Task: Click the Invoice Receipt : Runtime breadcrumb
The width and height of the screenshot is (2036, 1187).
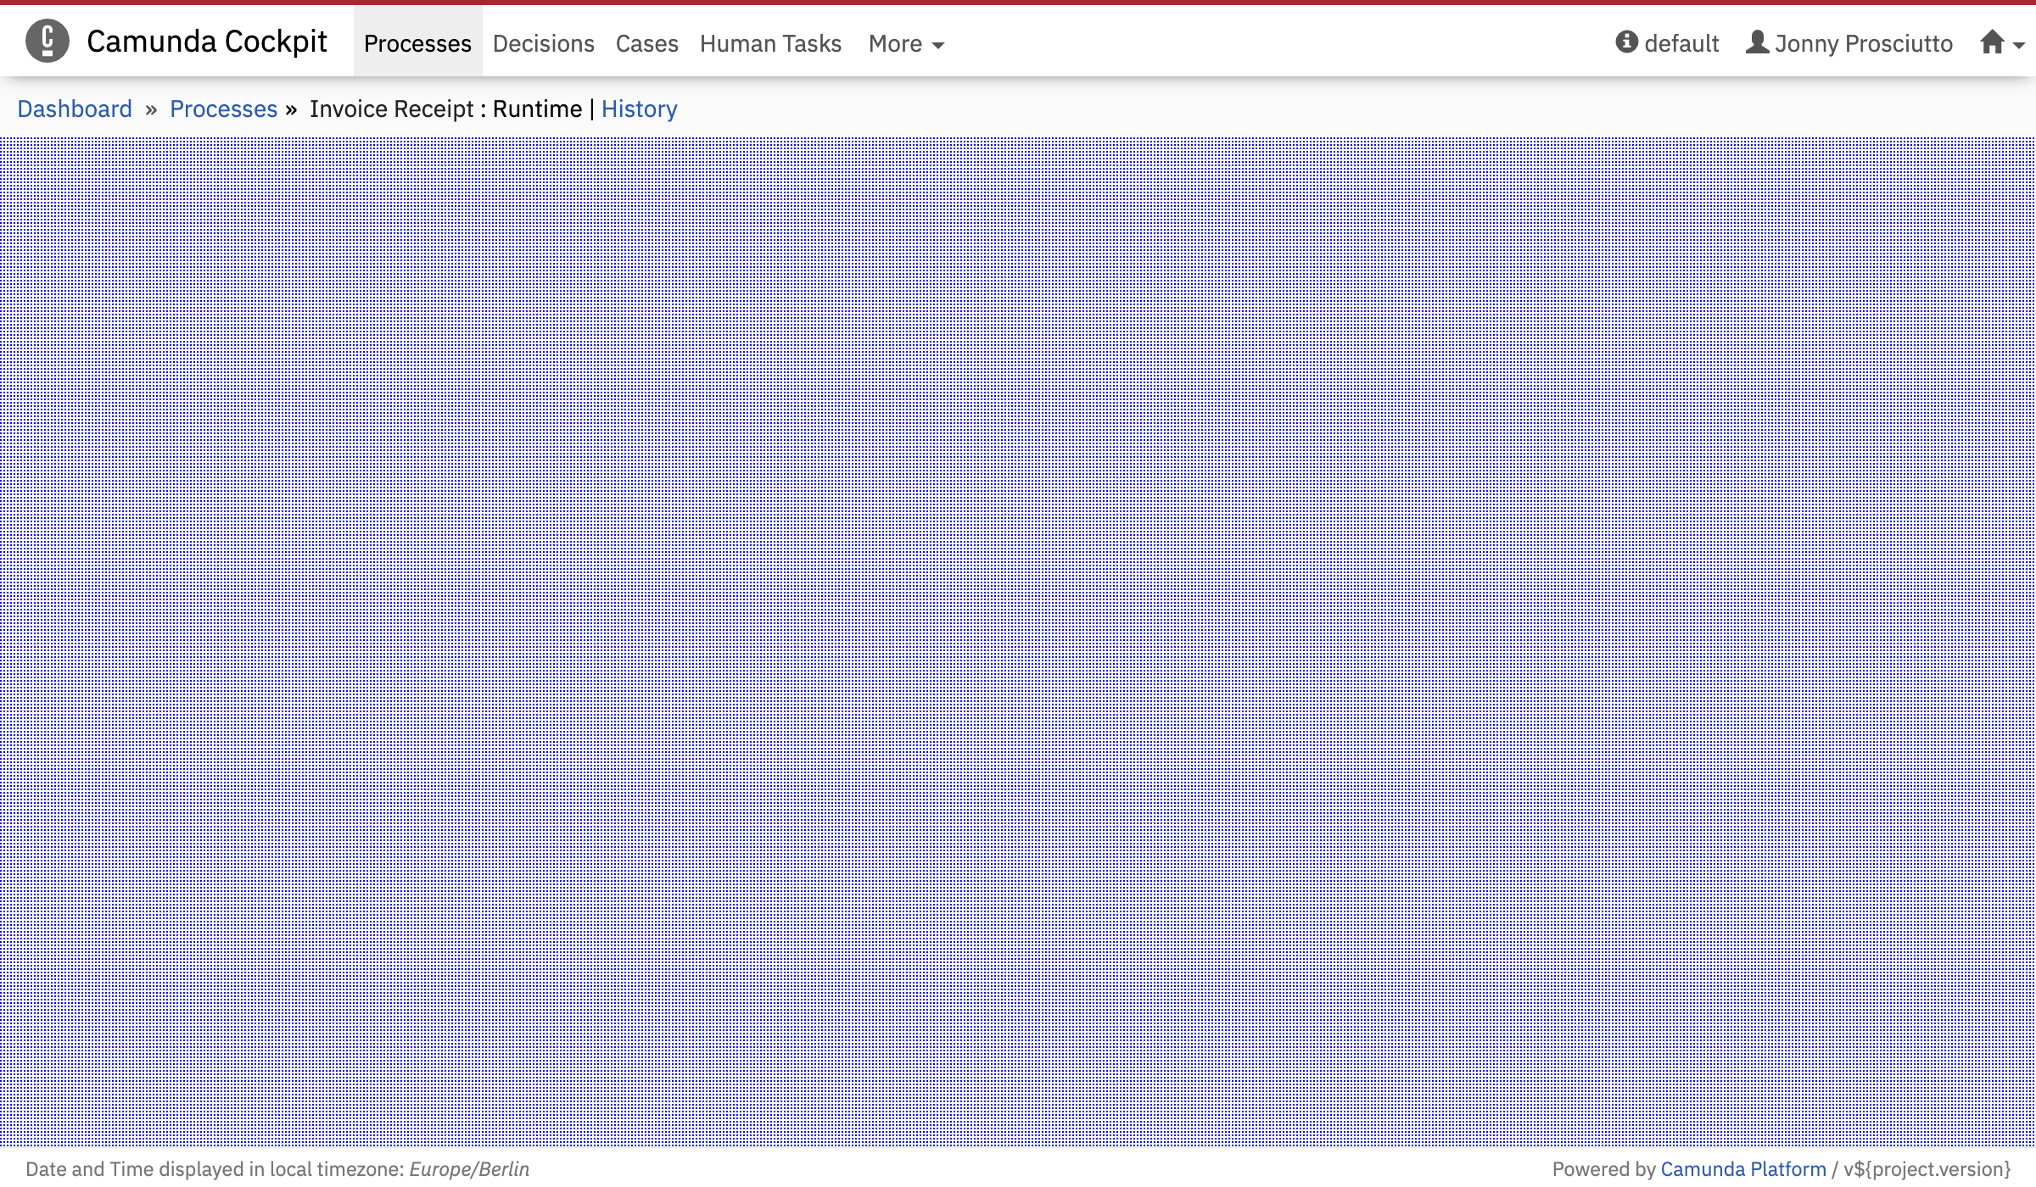Action: click(x=445, y=109)
